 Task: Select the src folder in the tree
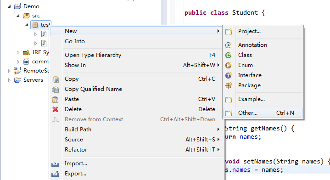pos(36,16)
